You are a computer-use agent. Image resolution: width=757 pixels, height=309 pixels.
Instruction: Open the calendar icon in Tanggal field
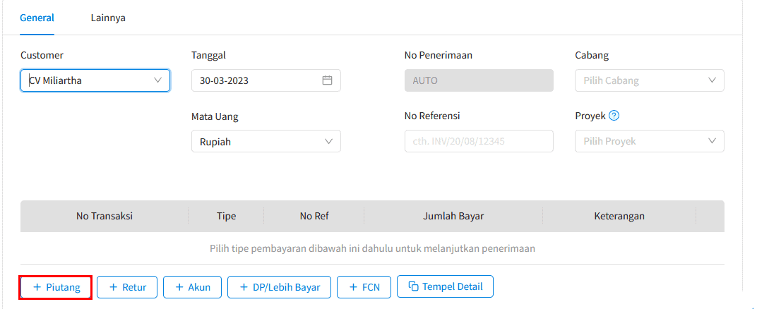point(328,80)
